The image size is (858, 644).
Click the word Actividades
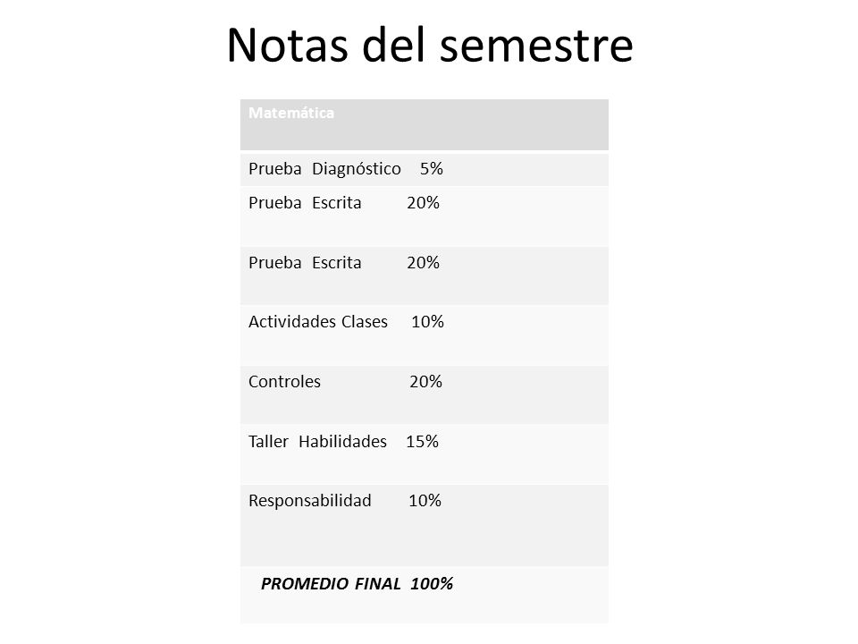[x=292, y=321]
